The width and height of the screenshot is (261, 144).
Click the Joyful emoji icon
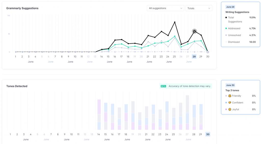pyautogui.click(x=230, y=109)
